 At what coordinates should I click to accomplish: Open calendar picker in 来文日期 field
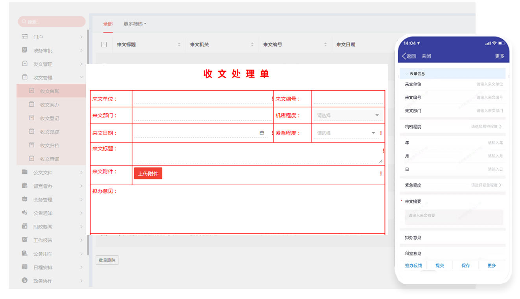(262, 133)
